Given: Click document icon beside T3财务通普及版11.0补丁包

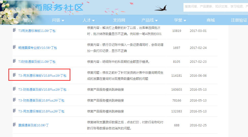Looking at the screenshot, I should pyautogui.click(x=14, y=61).
